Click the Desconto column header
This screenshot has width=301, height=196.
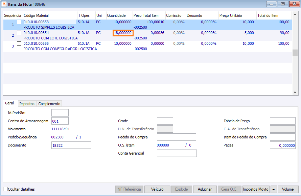(x=202, y=15)
